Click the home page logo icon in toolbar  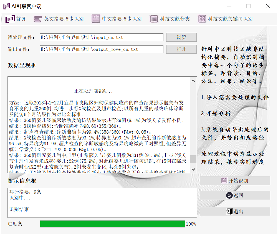[x=10, y=19]
